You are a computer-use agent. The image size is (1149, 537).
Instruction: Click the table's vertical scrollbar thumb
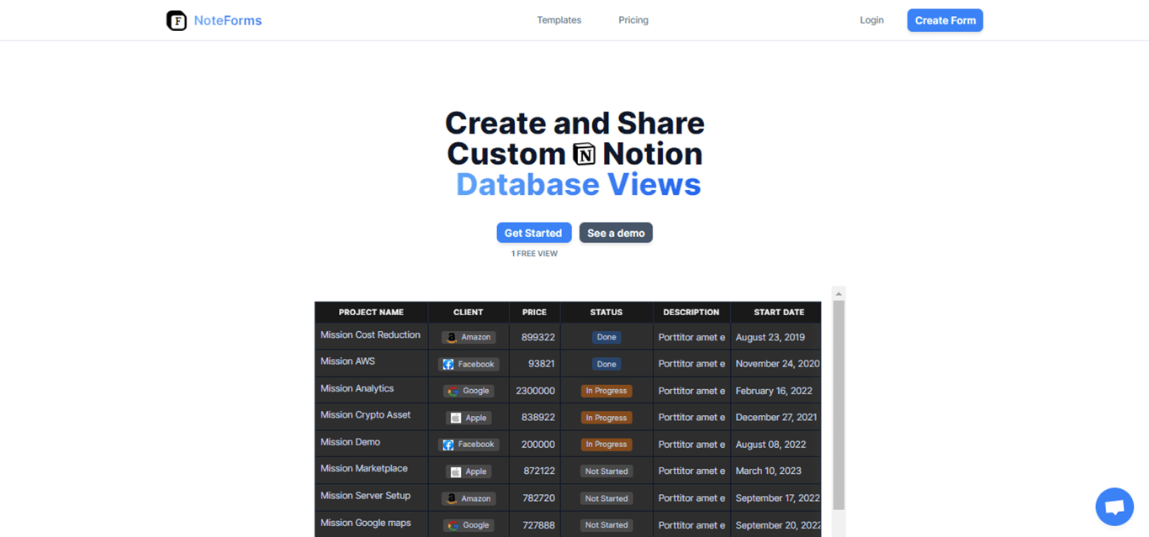(839, 405)
